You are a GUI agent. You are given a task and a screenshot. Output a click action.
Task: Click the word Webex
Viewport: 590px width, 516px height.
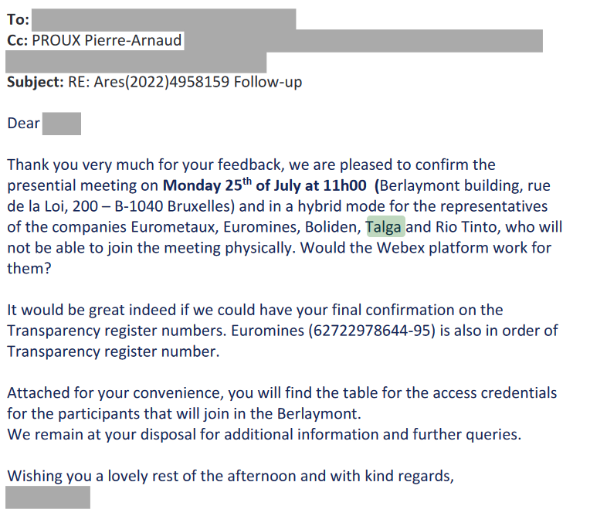pos(401,248)
